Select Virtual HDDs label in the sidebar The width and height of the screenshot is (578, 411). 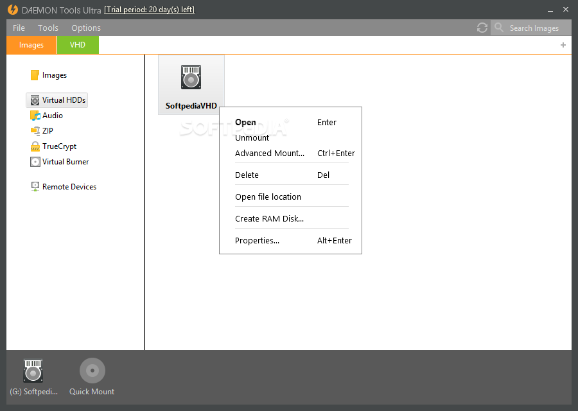(64, 100)
